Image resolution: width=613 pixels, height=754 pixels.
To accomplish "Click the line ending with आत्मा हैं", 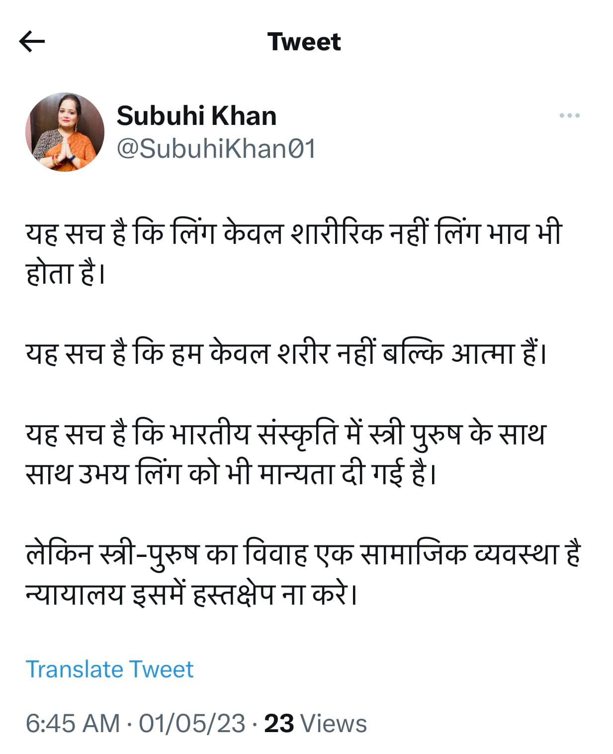I will click(x=286, y=353).
